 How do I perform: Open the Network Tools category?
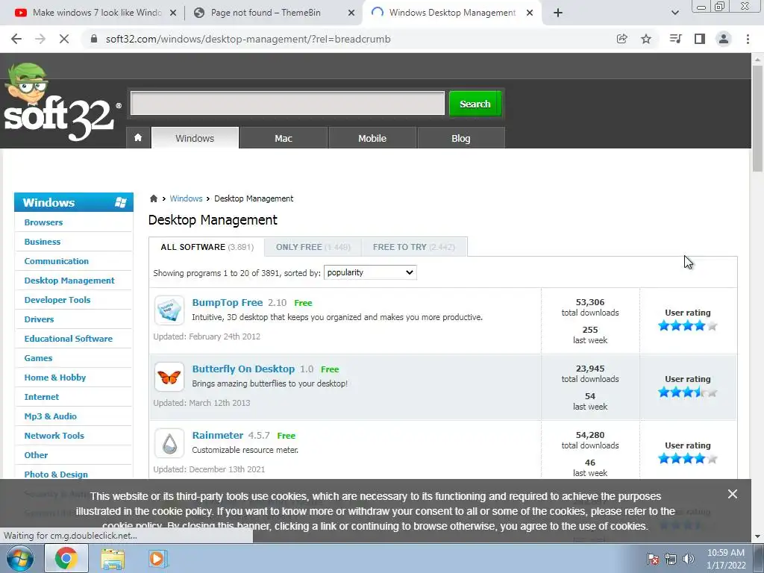tap(54, 436)
